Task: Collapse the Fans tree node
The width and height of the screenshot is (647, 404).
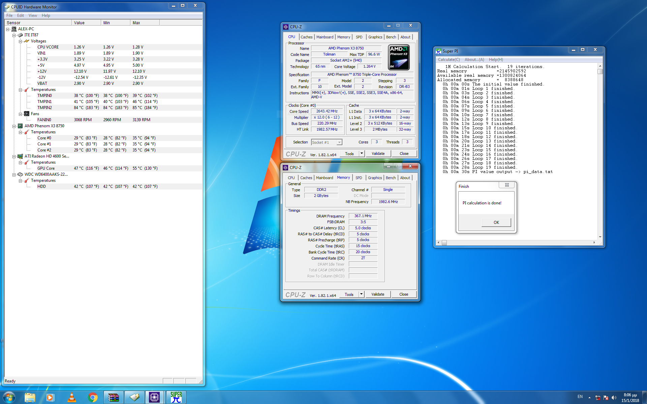Action: click(x=20, y=114)
